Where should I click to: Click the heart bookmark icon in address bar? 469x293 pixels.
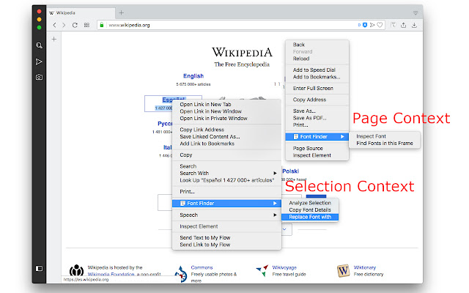tap(380, 25)
